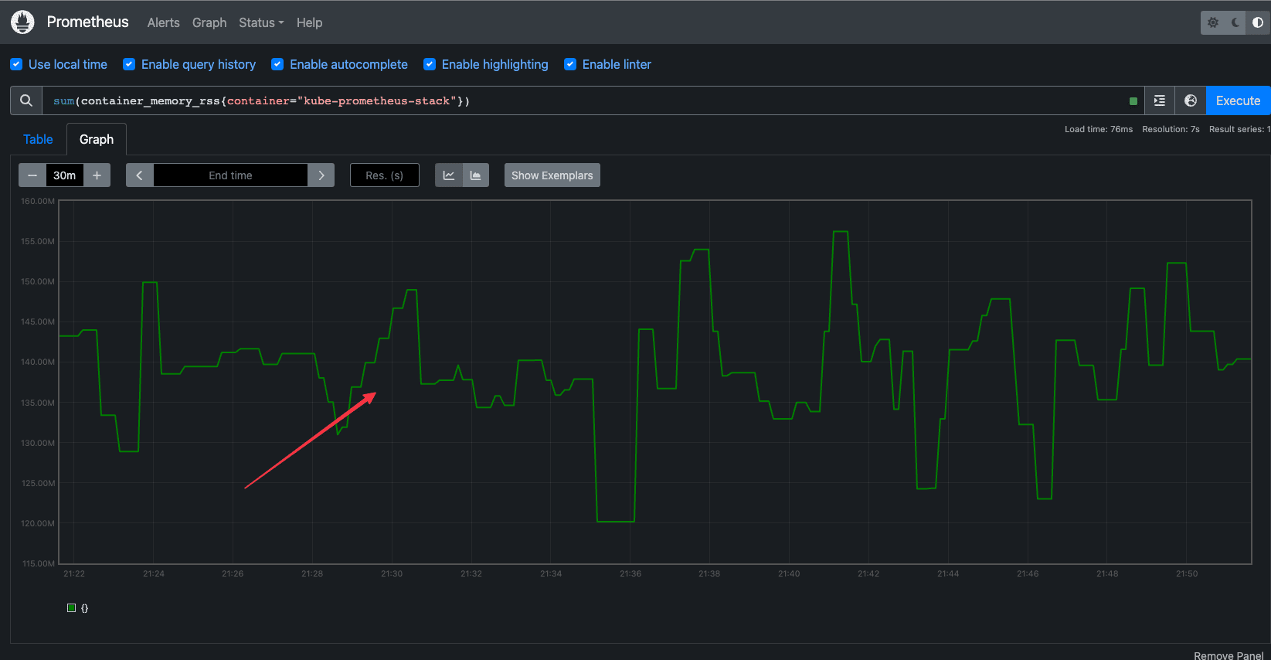The width and height of the screenshot is (1271, 660).
Task: Open the Help page
Action: pos(309,22)
